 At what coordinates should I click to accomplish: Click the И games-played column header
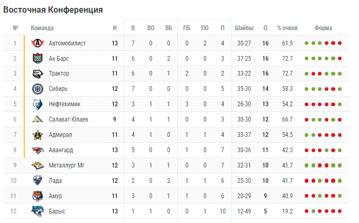114,28
